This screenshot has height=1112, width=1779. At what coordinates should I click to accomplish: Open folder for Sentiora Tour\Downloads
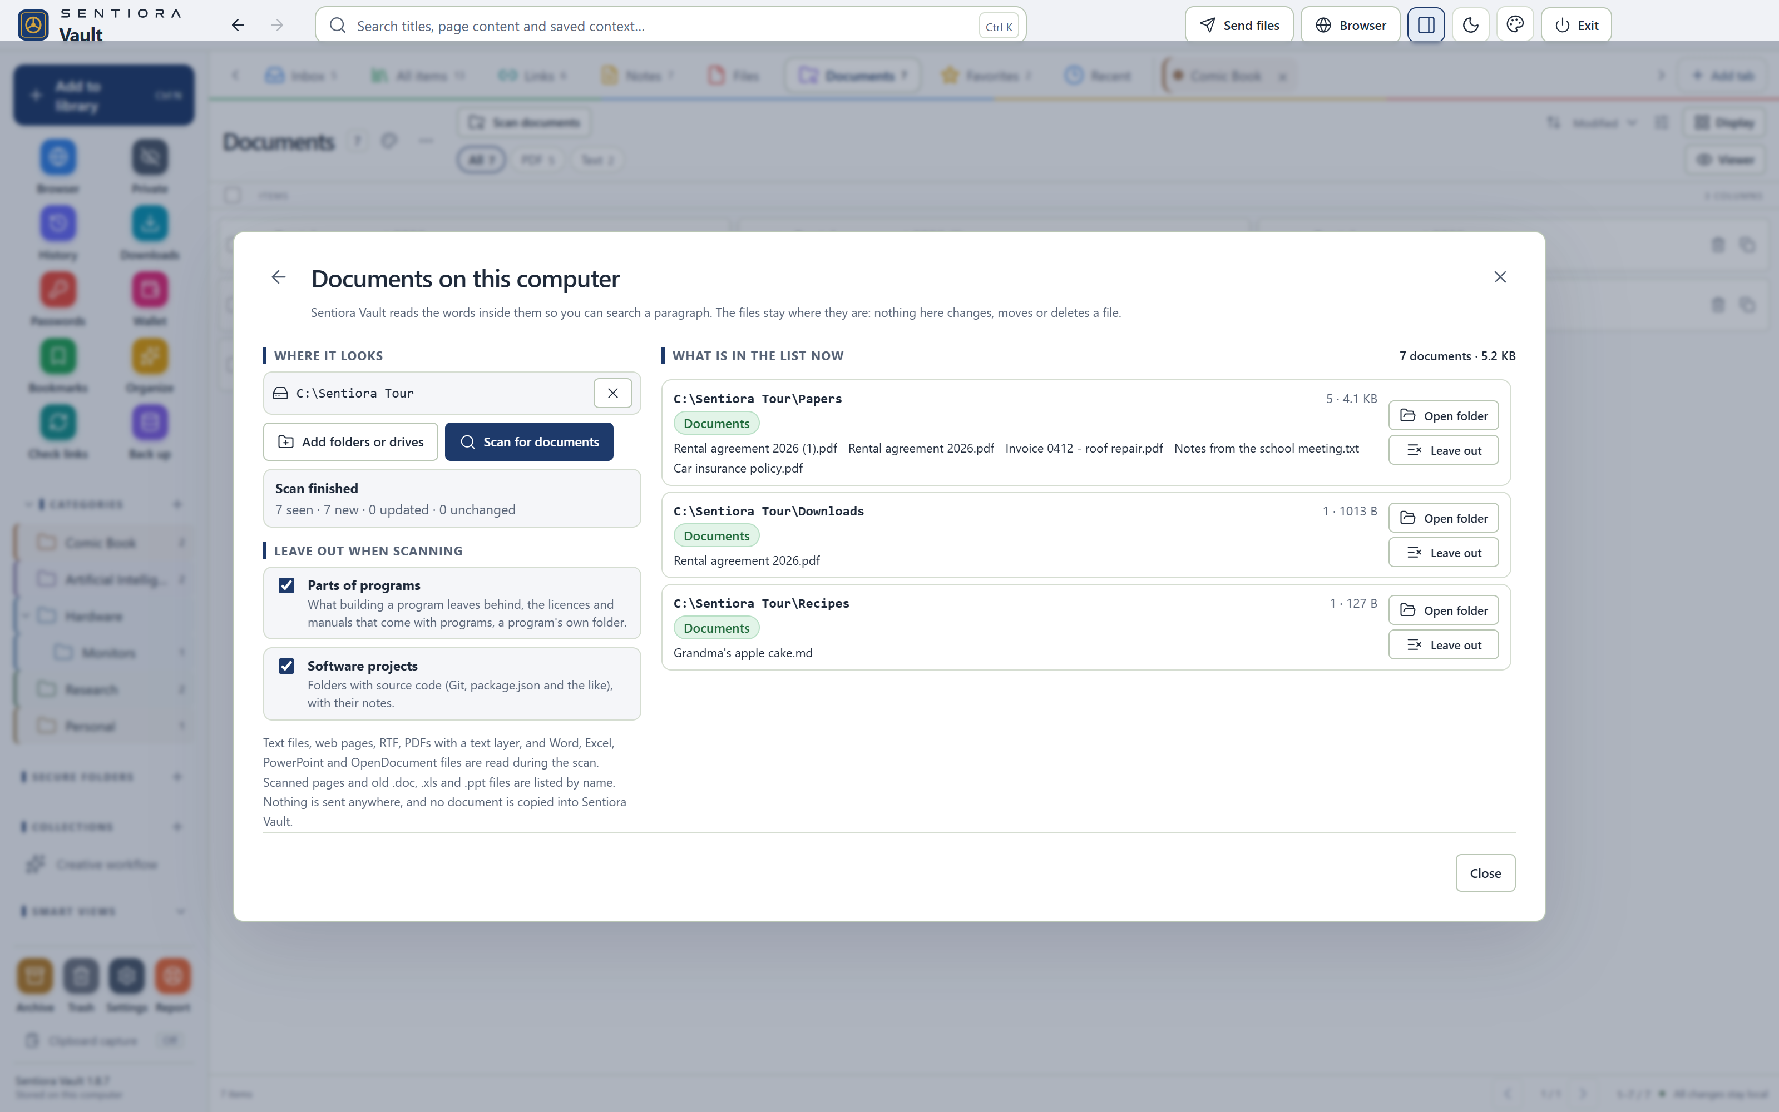[x=1443, y=518]
